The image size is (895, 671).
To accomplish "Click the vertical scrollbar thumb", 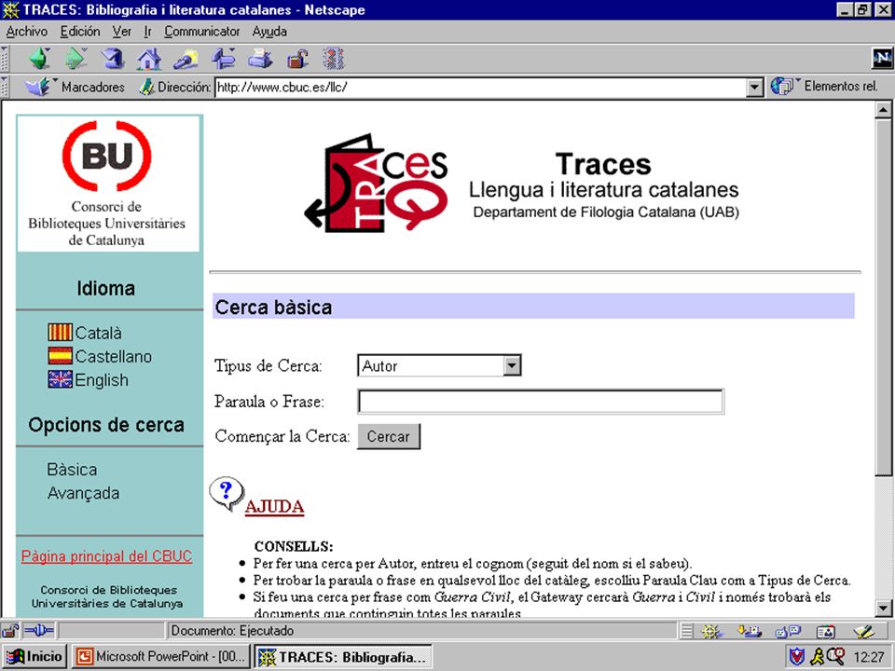I will pyautogui.click(x=883, y=296).
